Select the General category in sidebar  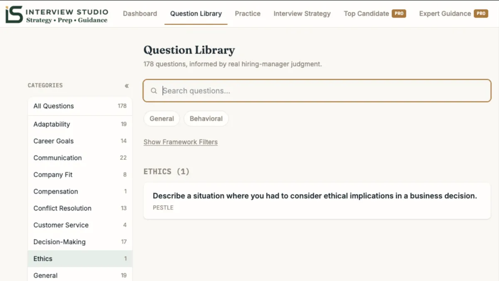[x=80, y=275]
